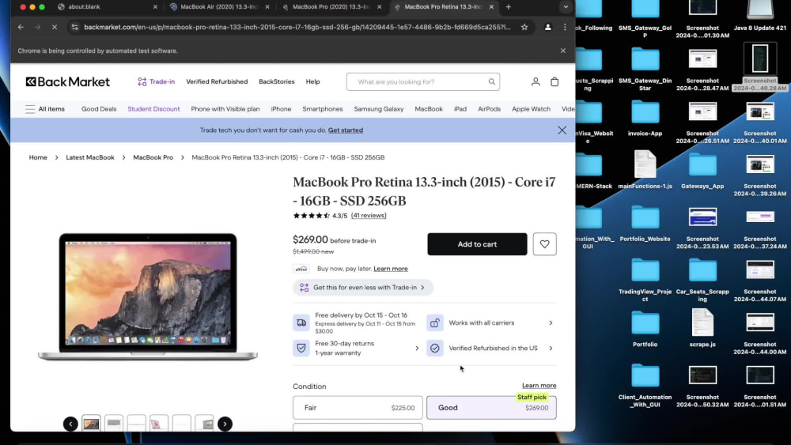The width and height of the screenshot is (791, 445).
Task: Switch to MacBook Pro (2020) tab
Action: tap(331, 7)
